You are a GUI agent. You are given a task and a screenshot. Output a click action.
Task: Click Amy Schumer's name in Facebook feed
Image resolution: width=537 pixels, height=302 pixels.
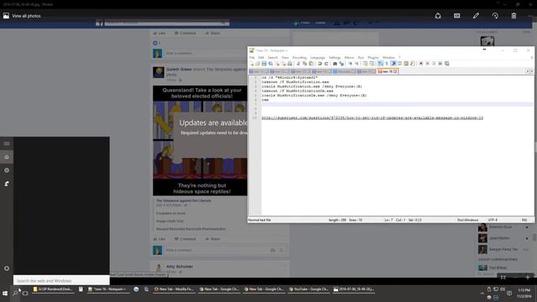coord(180,267)
